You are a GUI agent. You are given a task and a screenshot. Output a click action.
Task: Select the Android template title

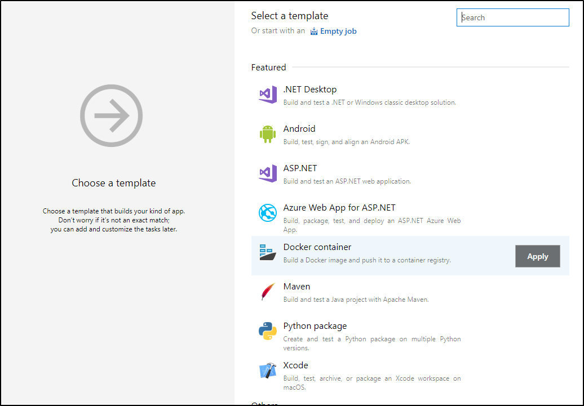299,129
